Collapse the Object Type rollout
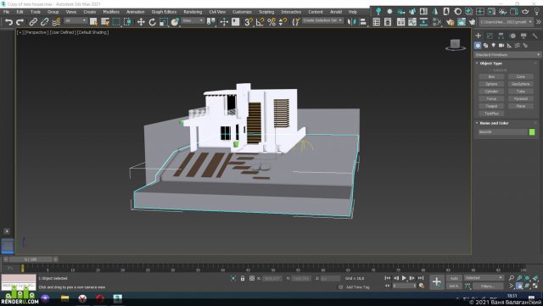This screenshot has height=306, width=543. point(491,64)
